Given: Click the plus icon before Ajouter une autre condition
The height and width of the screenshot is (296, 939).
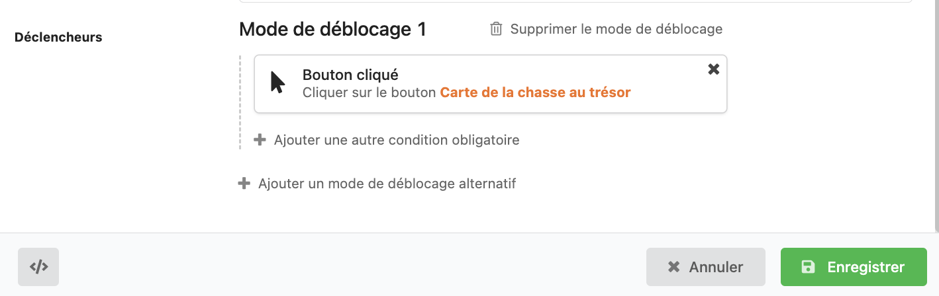Looking at the screenshot, I should pos(260,140).
